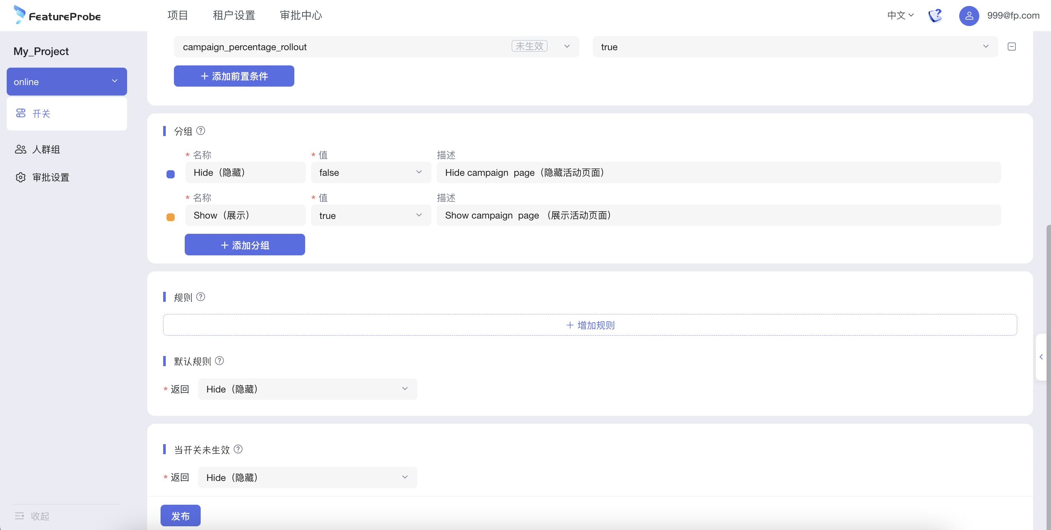Click help icon next to 默认规则
The image size is (1051, 530).
pos(219,361)
